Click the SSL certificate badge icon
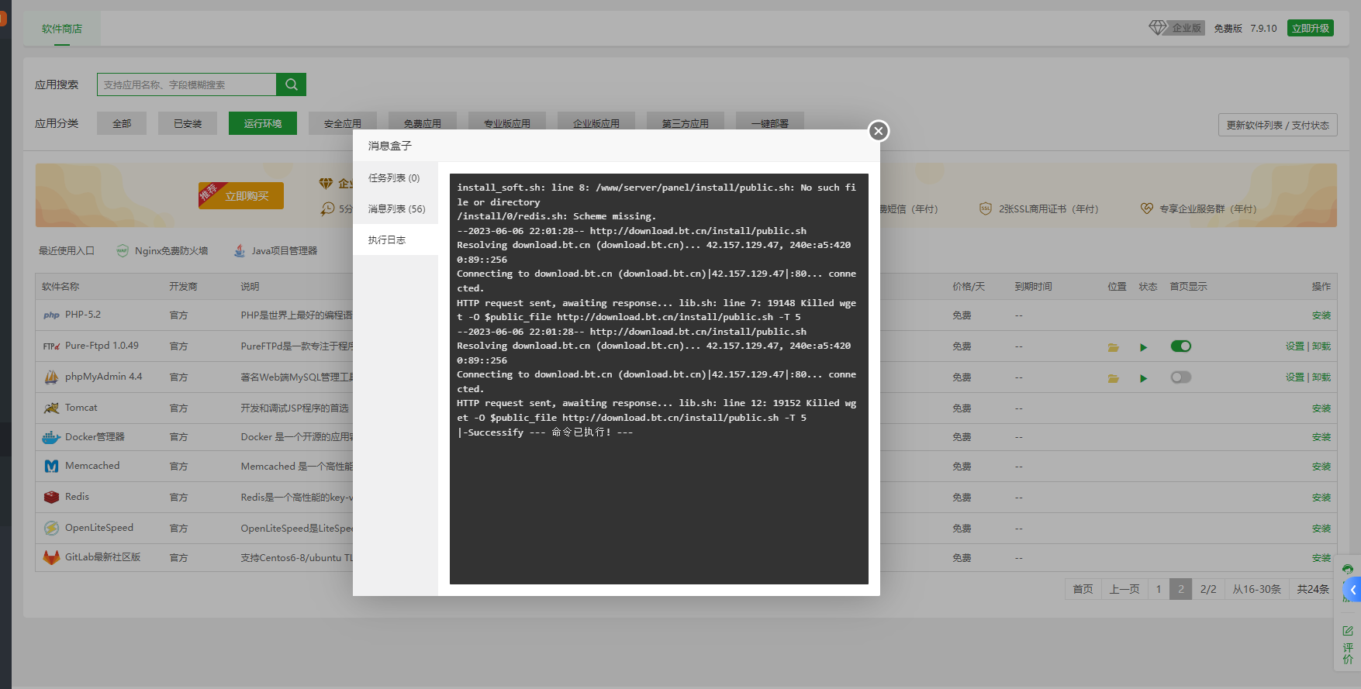 [986, 208]
